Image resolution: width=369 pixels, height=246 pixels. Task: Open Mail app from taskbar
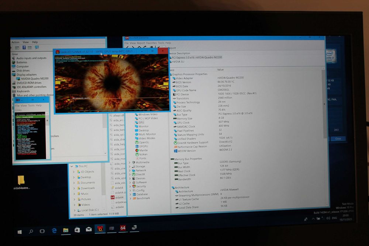click(89, 229)
